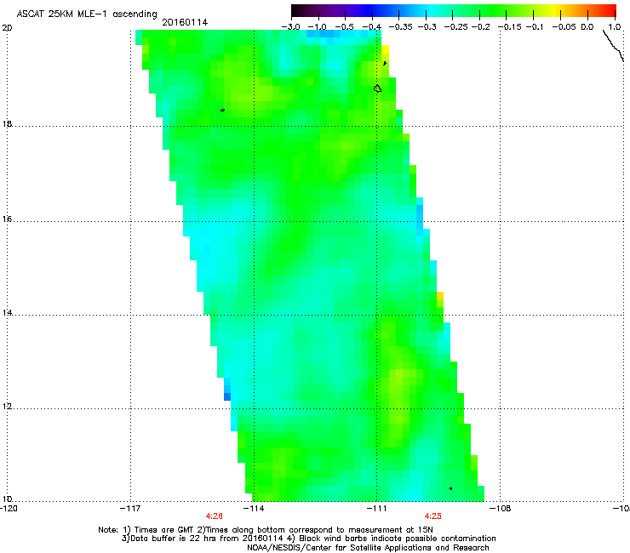Viewport: 630px width, 553px height.
Task: Click the "0.0" color bar label
Action: click(587, 27)
